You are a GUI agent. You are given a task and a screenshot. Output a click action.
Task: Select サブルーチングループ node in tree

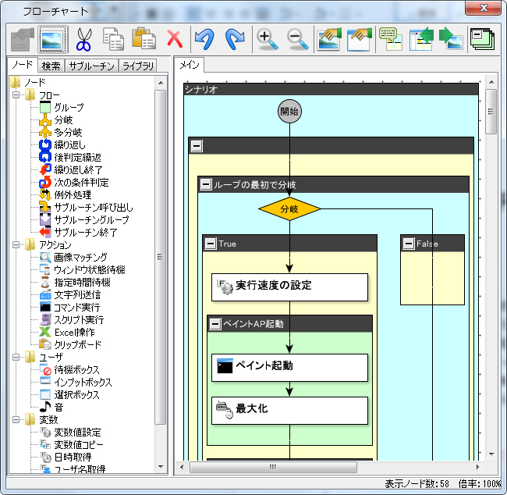(x=91, y=219)
